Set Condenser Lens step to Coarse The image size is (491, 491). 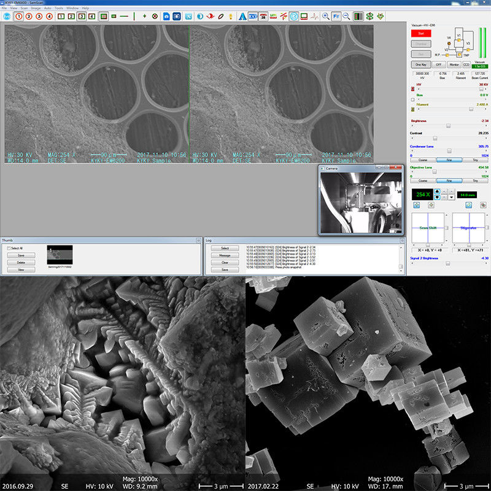(423, 160)
